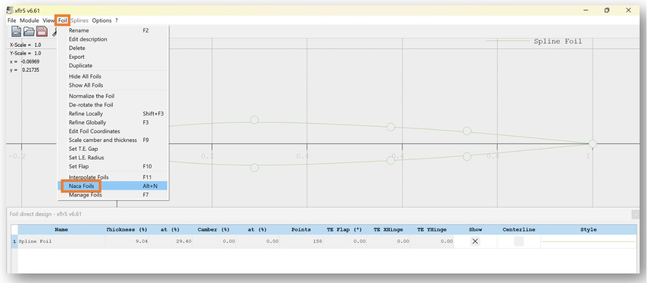
Task: Click Scale camber and thickness entry
Action: [103, 140]
